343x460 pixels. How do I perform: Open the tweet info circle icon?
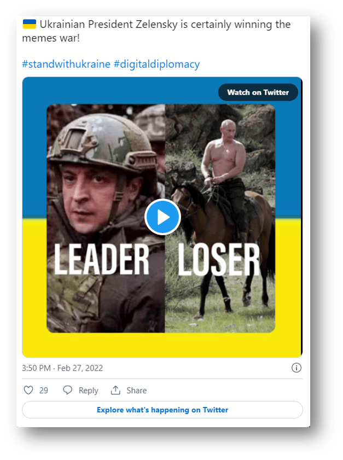[297, 368]
